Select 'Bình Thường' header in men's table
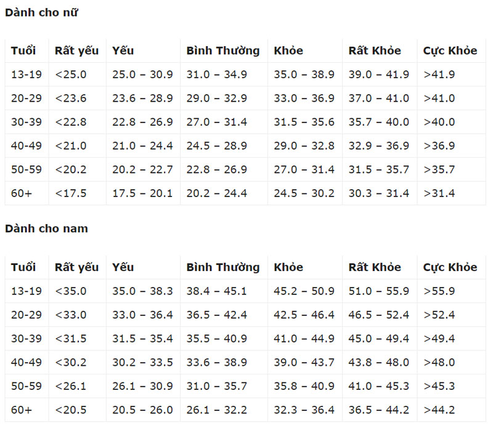This screenshot has height=436, width=493. [x=223, y=267]
